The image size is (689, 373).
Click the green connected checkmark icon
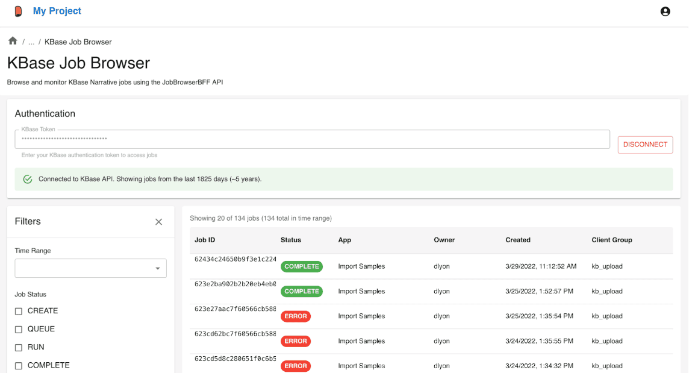[x=27, y=179]
